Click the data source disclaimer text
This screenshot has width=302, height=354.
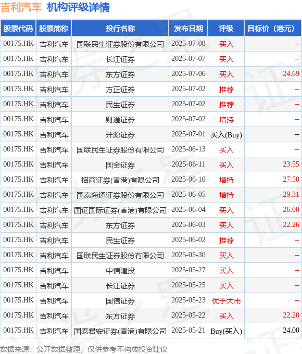click(84, 349)
